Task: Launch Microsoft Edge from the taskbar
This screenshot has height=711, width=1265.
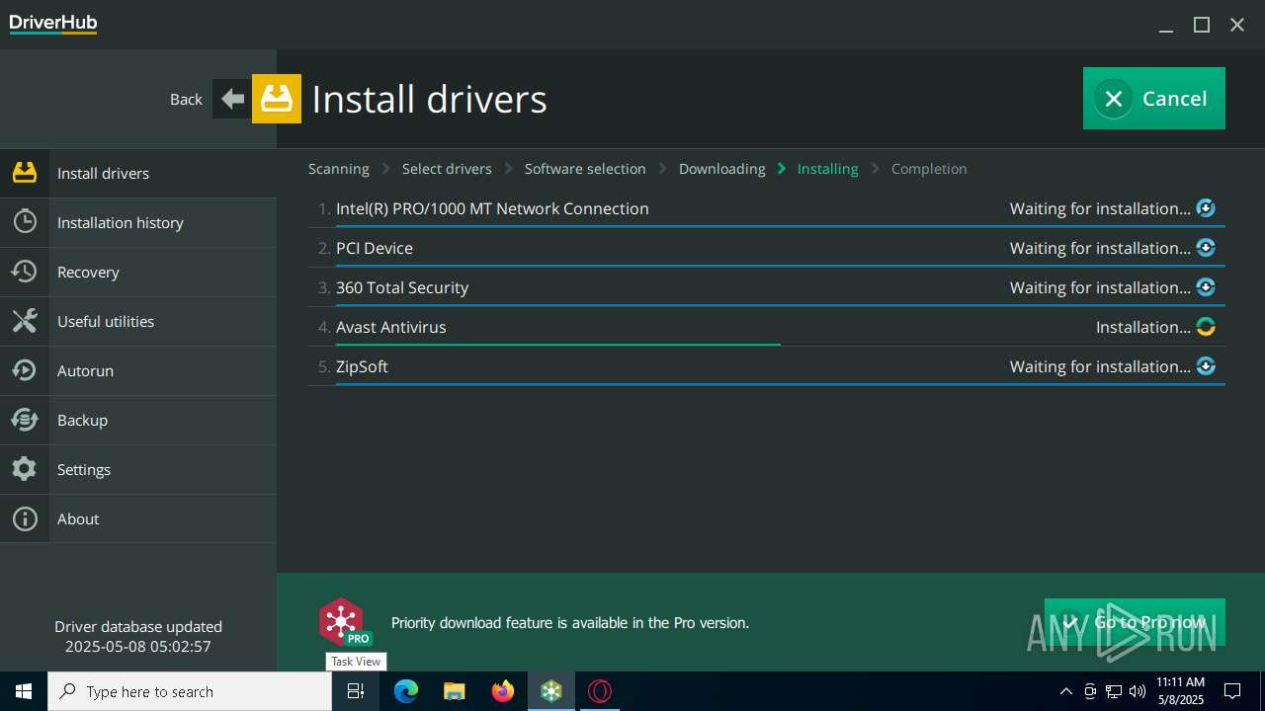Action: pos(406,691)
